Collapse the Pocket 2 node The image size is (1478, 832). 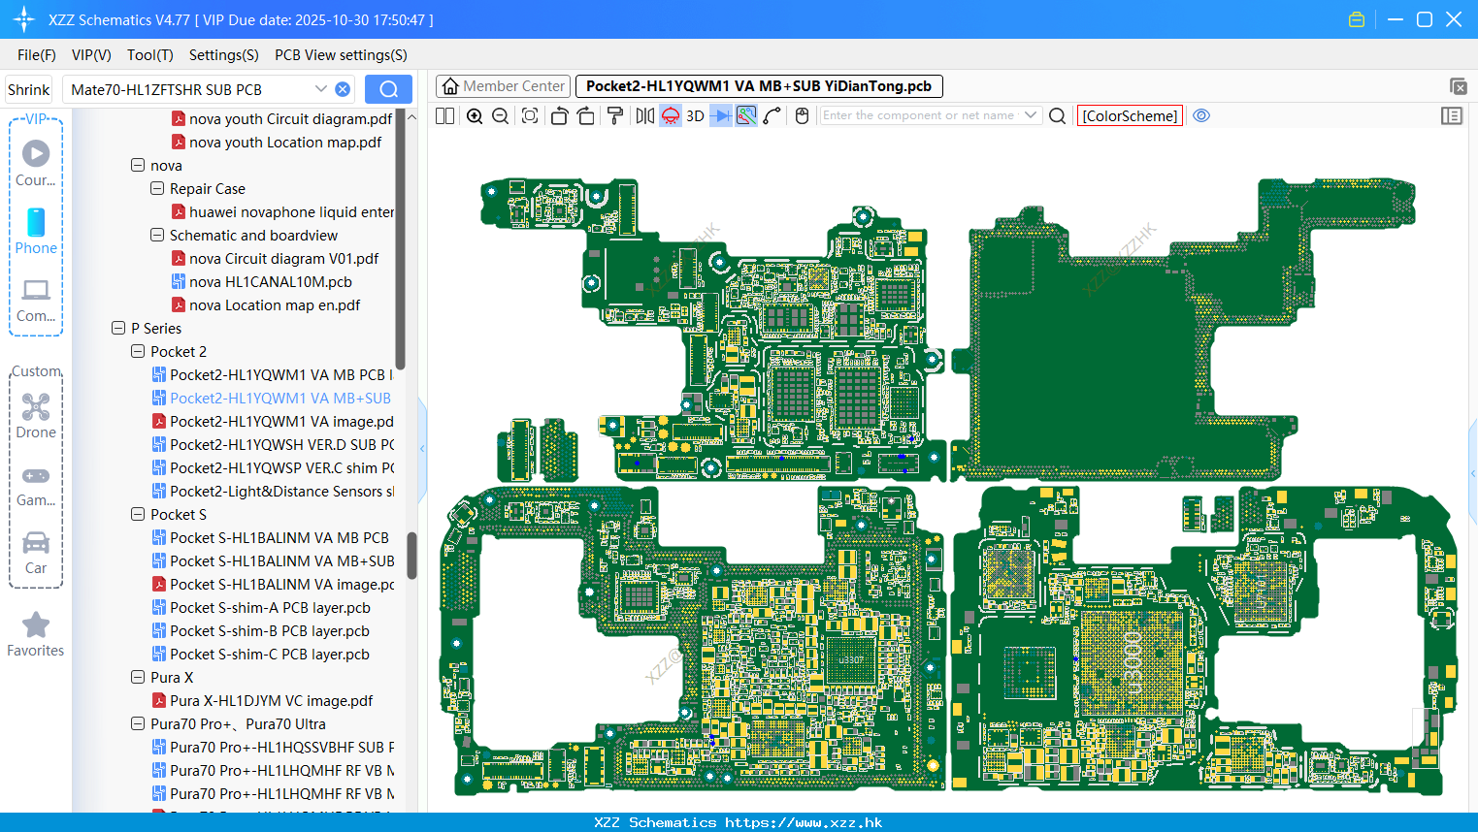(138, 352)
